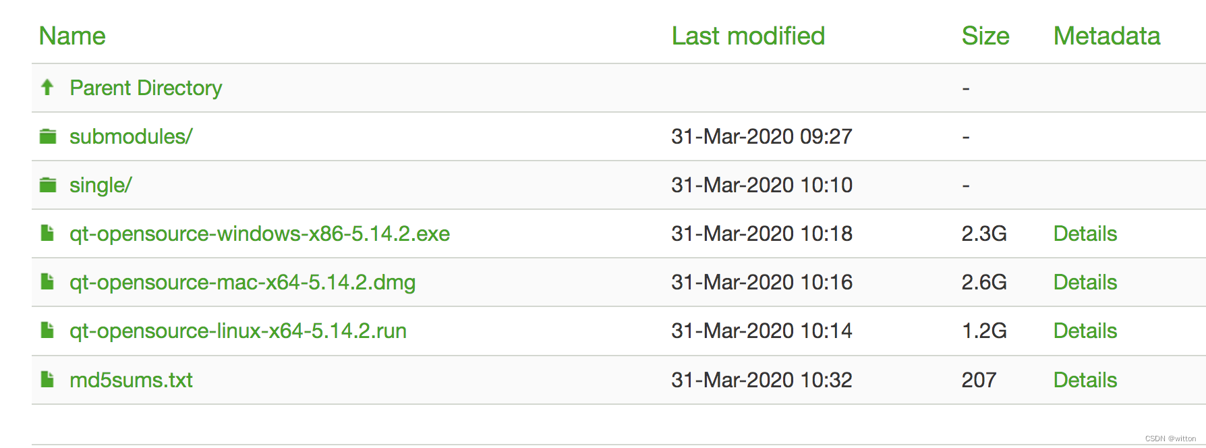The image size is (1206, 448).
Task: Sort listing by the Last modified header
Action: point(748,36)
